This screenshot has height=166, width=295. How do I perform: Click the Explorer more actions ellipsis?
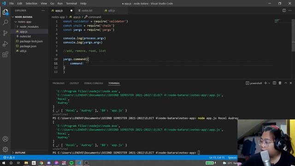tap(43, 11)
